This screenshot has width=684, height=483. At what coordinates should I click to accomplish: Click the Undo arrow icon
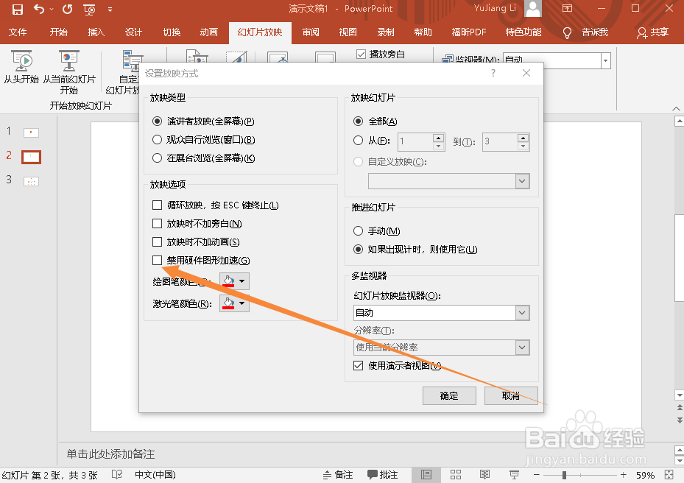39,9
